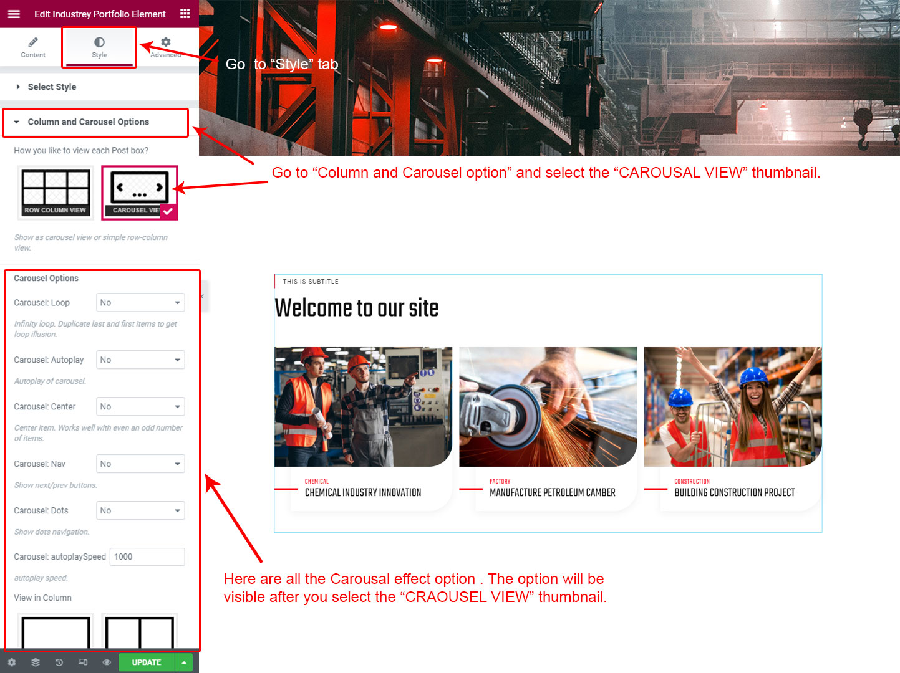Collapse the editor panel with side arrow

203,297
